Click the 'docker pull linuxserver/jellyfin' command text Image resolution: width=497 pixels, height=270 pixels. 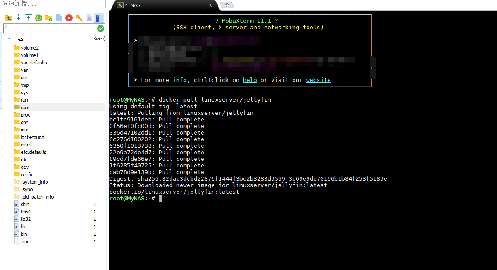214,99
